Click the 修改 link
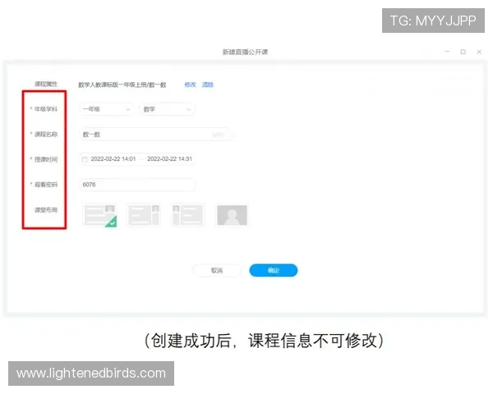 click(x=190, y=85)
